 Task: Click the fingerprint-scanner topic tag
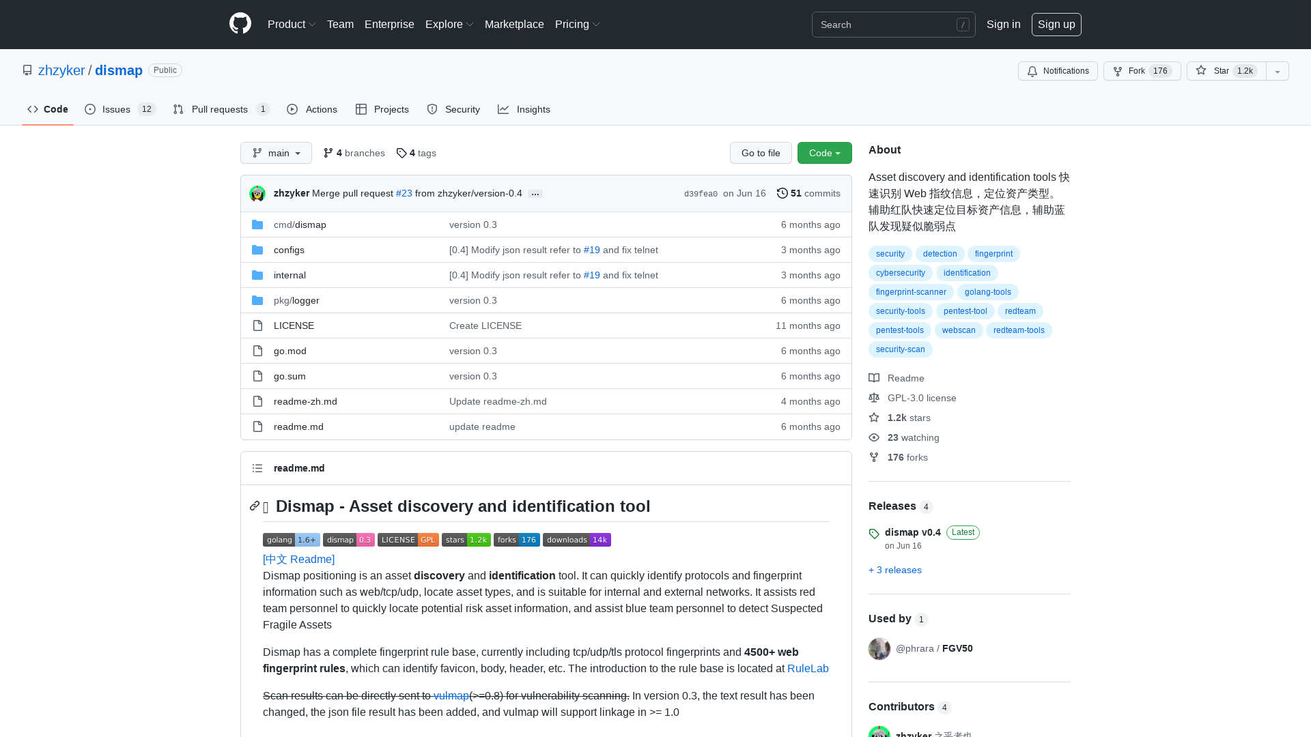click(911, 292)
